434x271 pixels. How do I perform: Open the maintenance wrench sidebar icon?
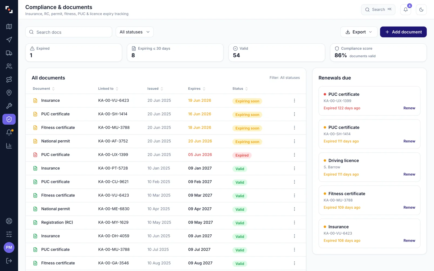click(9, 106)
